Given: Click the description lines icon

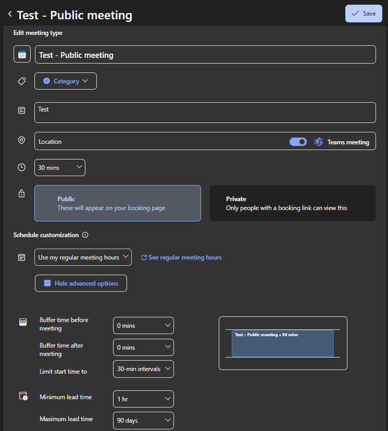Looking at the screenshot, I should (21, 110).
